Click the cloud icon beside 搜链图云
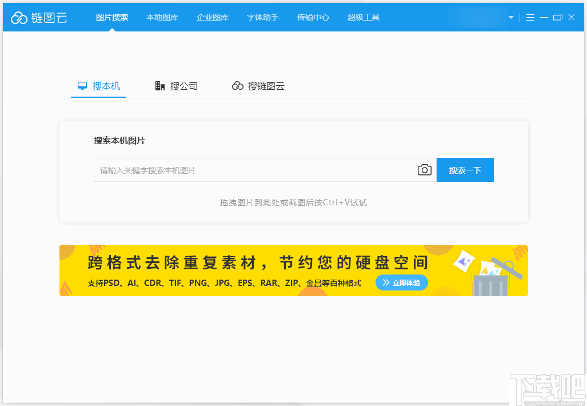The width and height of the screenshot is (587, 406). pyautogui.click(x=238, y=86)
